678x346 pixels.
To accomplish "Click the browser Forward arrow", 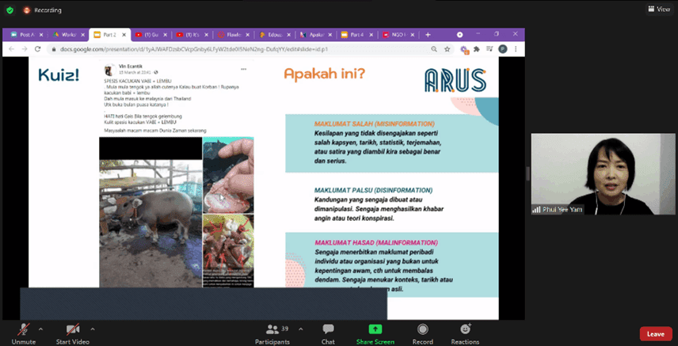I will tap(25, 49).
